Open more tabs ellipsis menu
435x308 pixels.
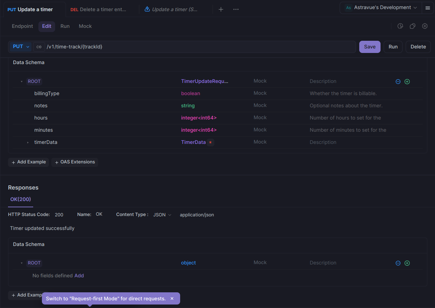tap(236, 9)
